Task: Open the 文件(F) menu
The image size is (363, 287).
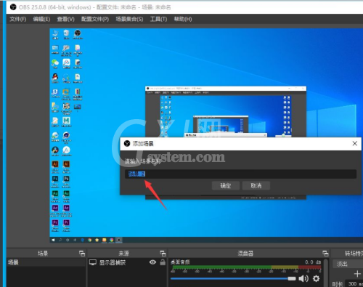Action: (x=18, y=19)
